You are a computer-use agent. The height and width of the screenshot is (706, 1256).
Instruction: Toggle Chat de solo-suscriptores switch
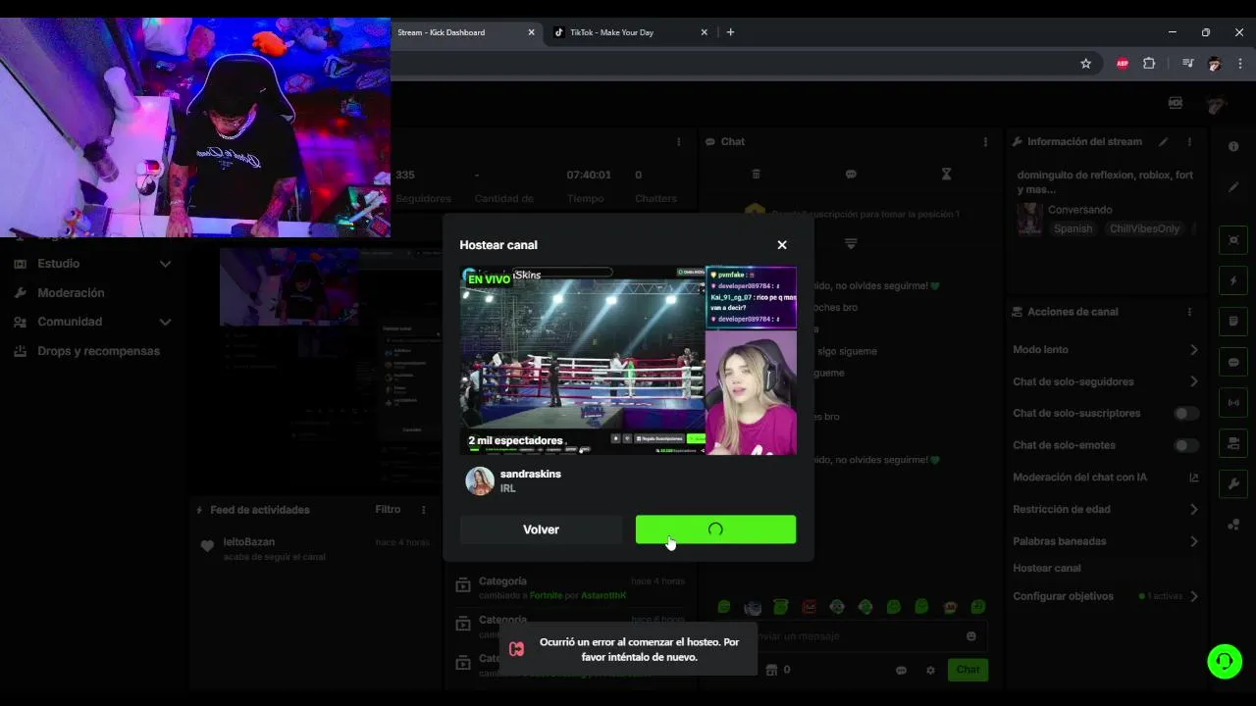(1186, 414)
